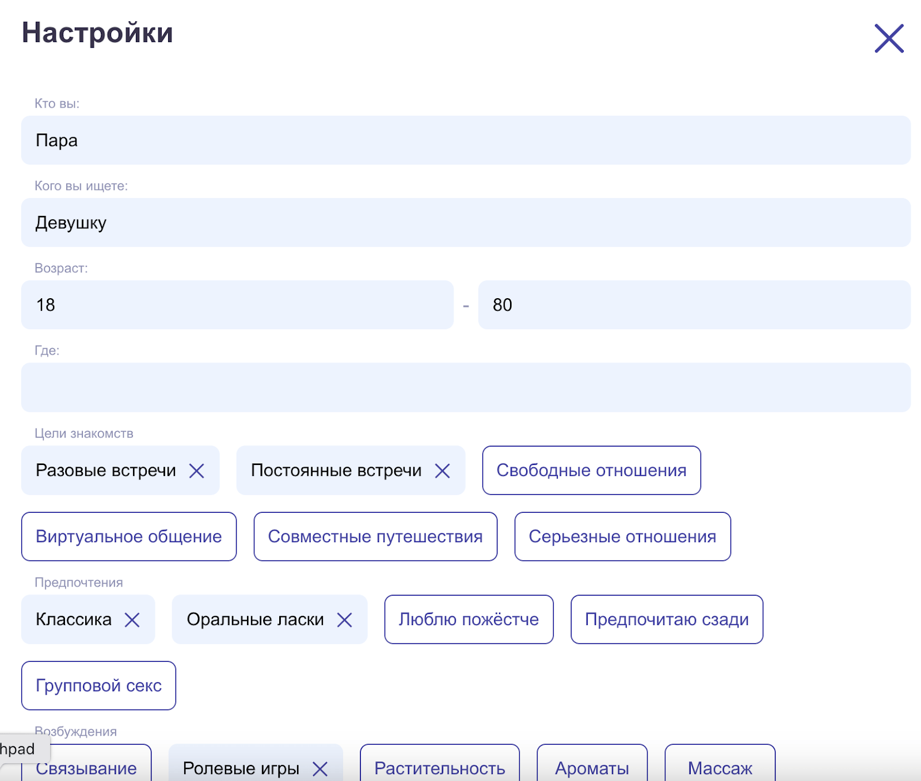Remove the "Классика" preference chip
Screen dimensions: 921x781
pyautogui.click(x=134, y=620)
